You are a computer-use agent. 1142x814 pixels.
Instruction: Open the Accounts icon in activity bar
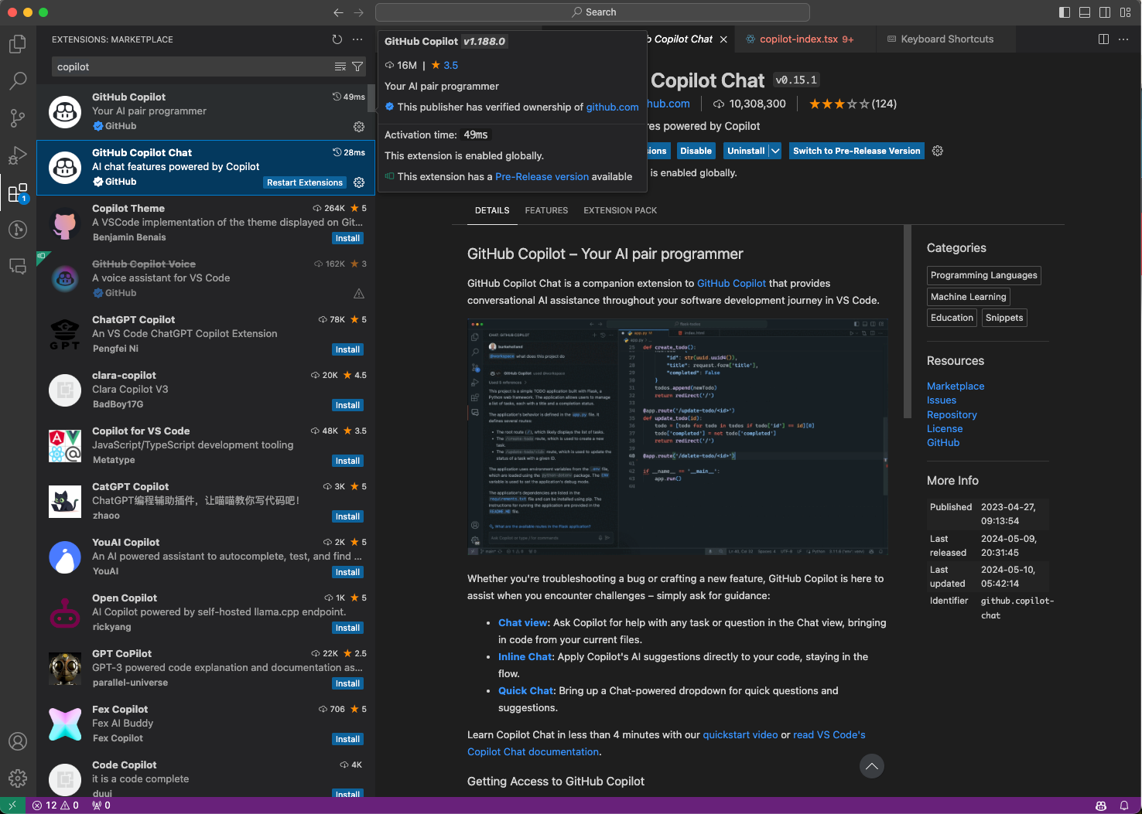17,741
